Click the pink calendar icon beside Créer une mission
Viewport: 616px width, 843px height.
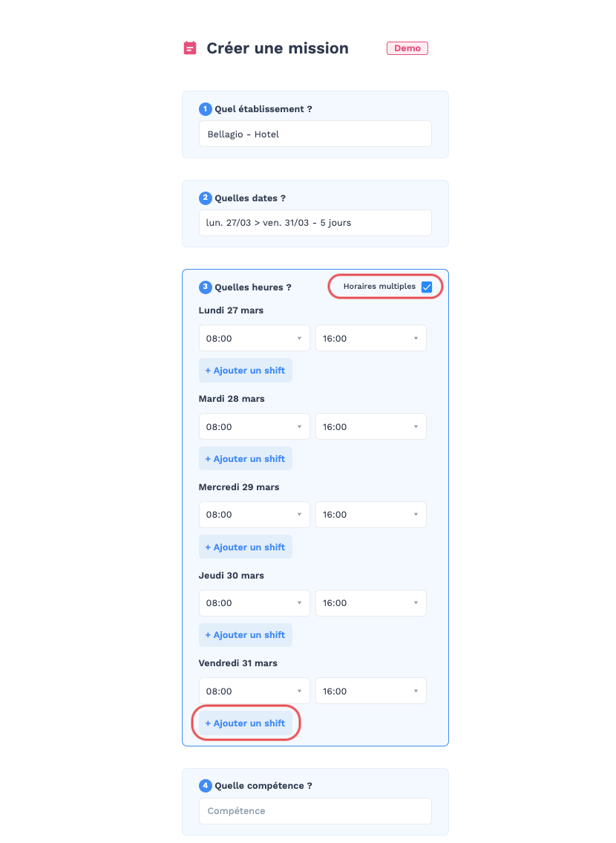click(189, 48)
